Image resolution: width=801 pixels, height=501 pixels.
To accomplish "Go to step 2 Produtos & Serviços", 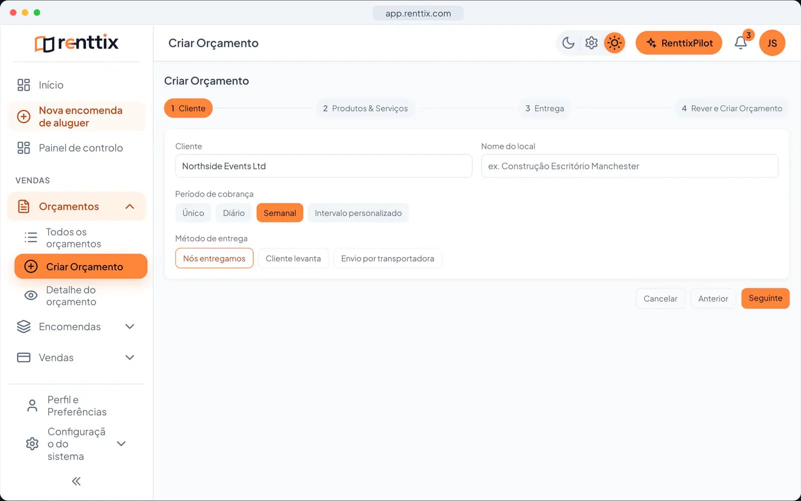I will [x=365, y=108].
